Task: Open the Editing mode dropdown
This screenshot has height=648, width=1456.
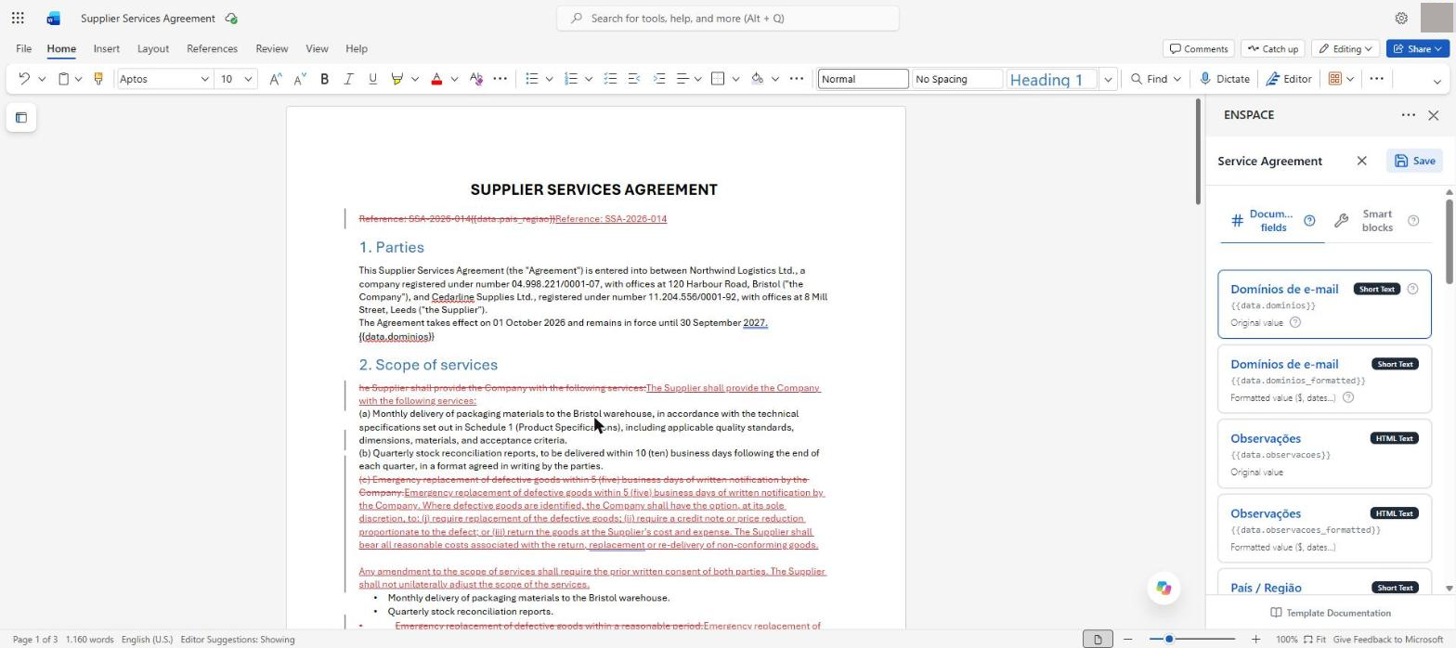Action: pos(1345,48)
